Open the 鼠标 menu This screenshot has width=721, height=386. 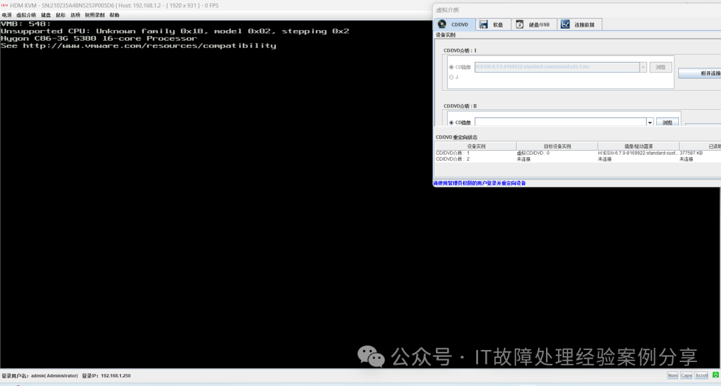[x=61, y=15]
